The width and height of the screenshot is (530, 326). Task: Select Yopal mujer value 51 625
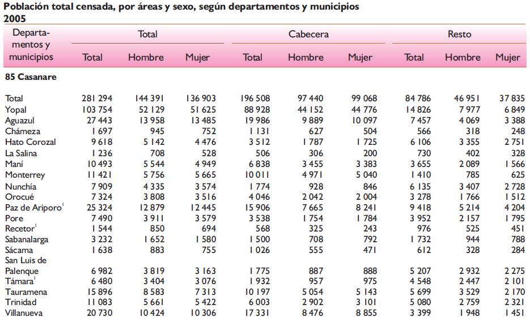pos(203,110)
